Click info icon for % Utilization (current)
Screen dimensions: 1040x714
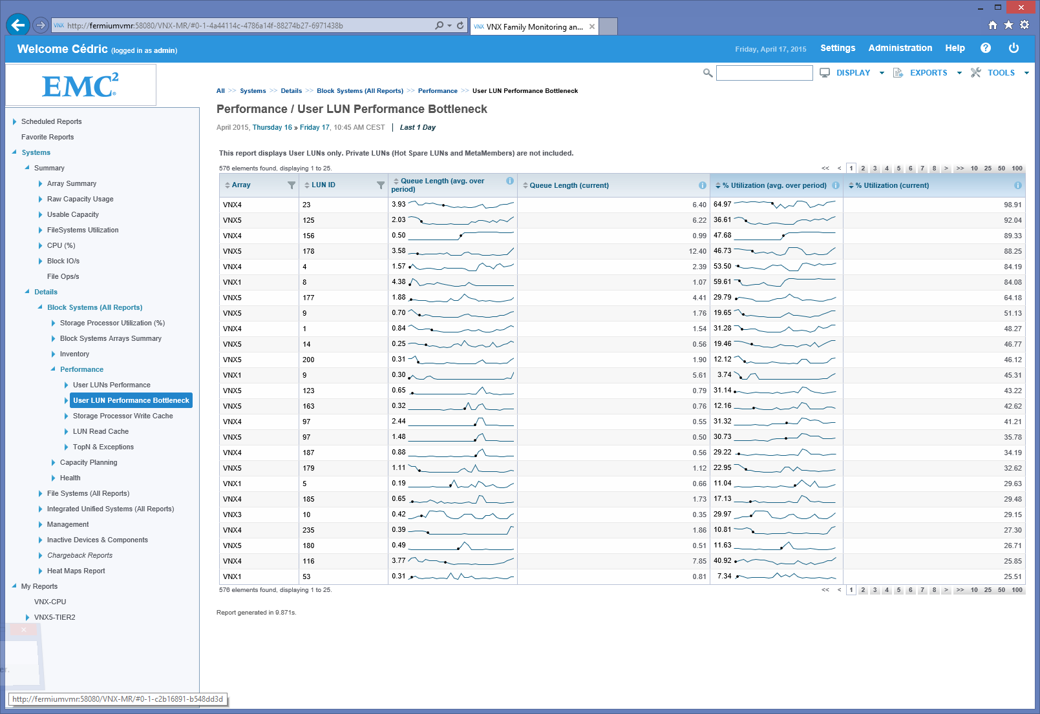tap(1017, 185)
